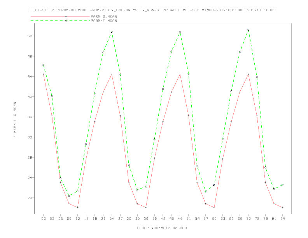Click the F_MEAN circle marker at hour 09
This screenshot has width=308, height=238.
(69, 196)
